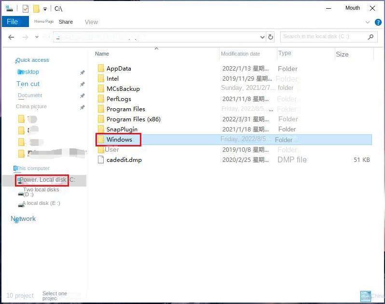Switch to the Share ribbon tab

(66, 22)
